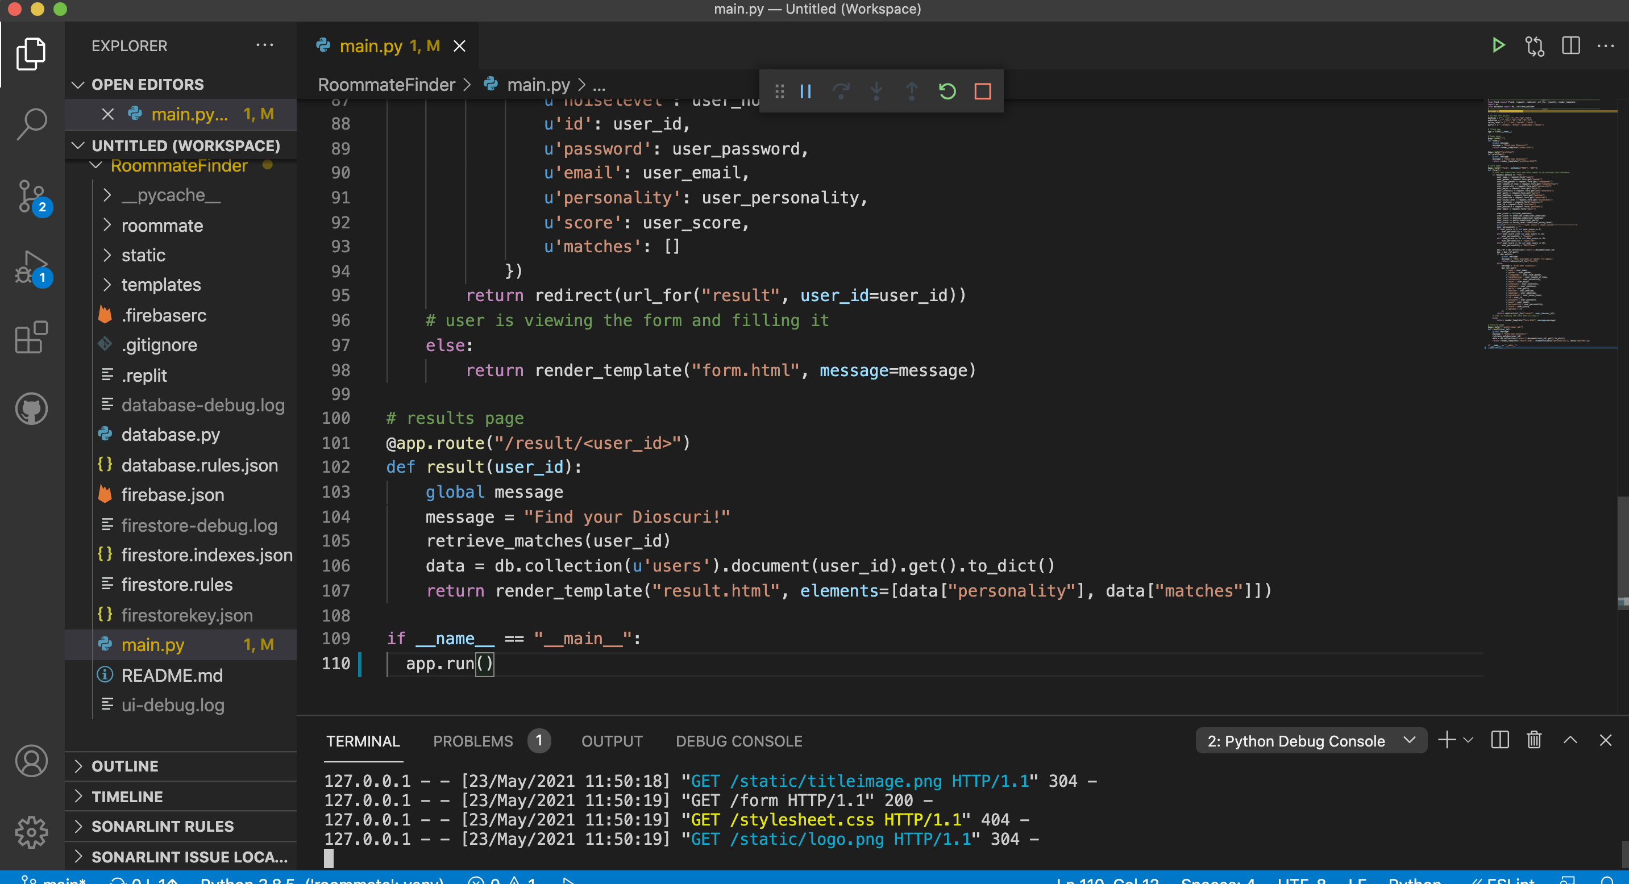1629x884 pixels.
Task: Pause the debugger from debug toolbar
Action: point(805,91)
